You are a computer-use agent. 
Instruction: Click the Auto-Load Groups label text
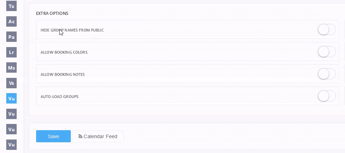pyautogui.click(x=59, y=97)
